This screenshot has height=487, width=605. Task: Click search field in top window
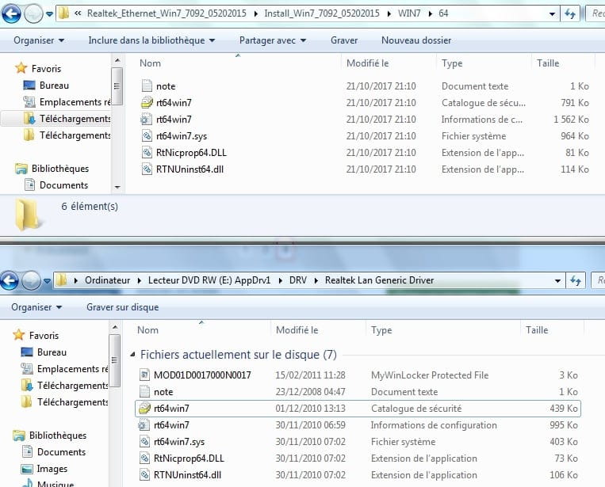pyautogui.click(x=595, y=14)
